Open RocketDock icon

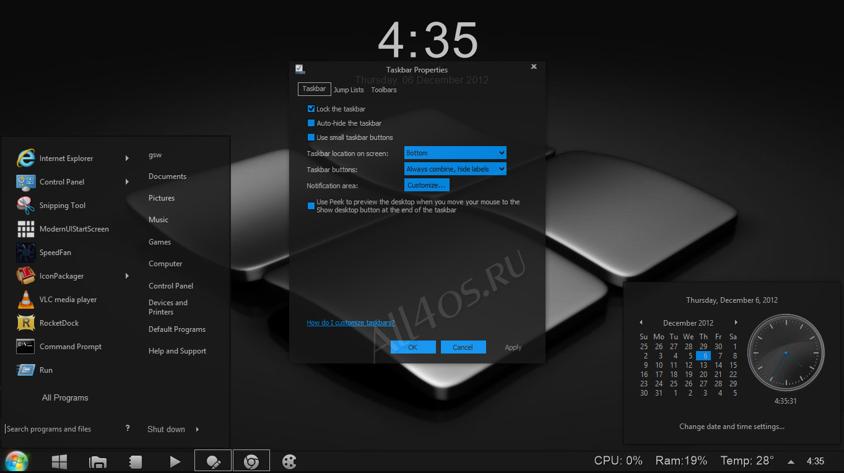[25, 323]
